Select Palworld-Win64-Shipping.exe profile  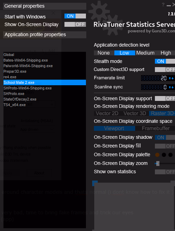(45, 66)
